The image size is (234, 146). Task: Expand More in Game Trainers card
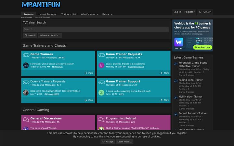tap(89, 73)
